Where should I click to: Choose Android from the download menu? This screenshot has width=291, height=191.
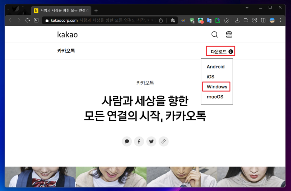[x=216, y=67]
